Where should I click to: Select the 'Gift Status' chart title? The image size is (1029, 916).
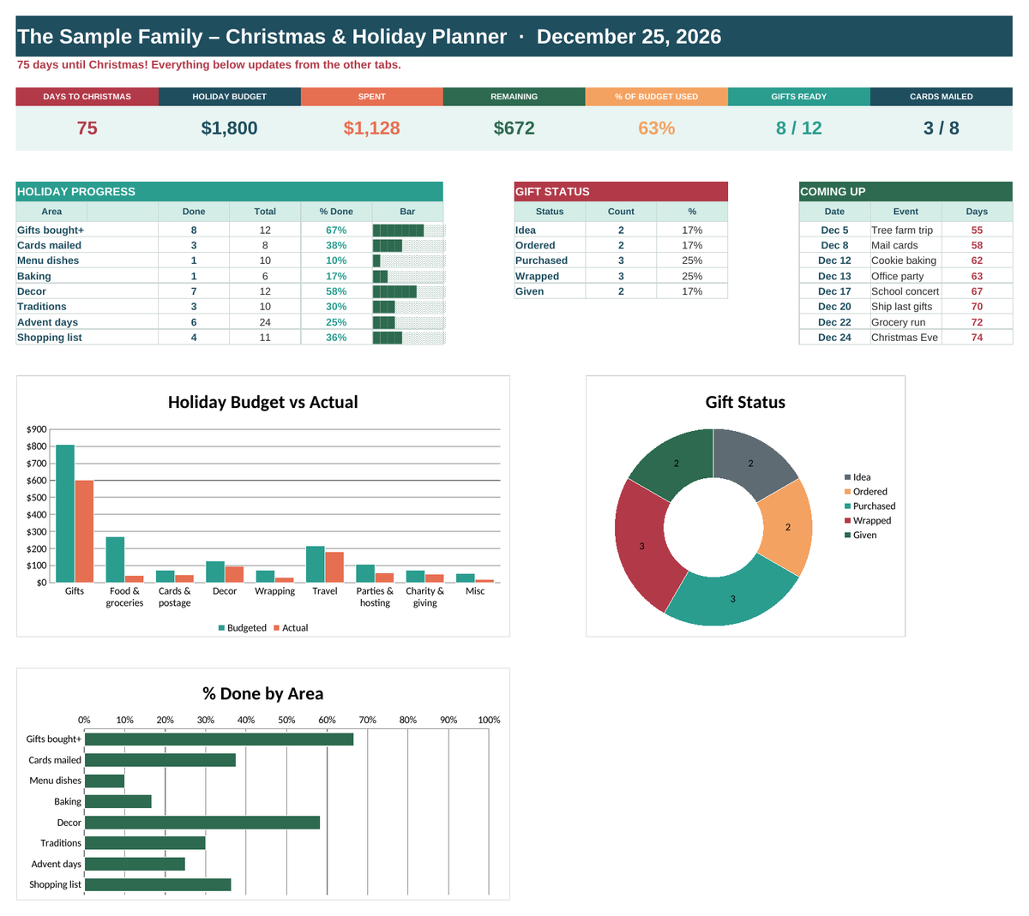[745, 402]
